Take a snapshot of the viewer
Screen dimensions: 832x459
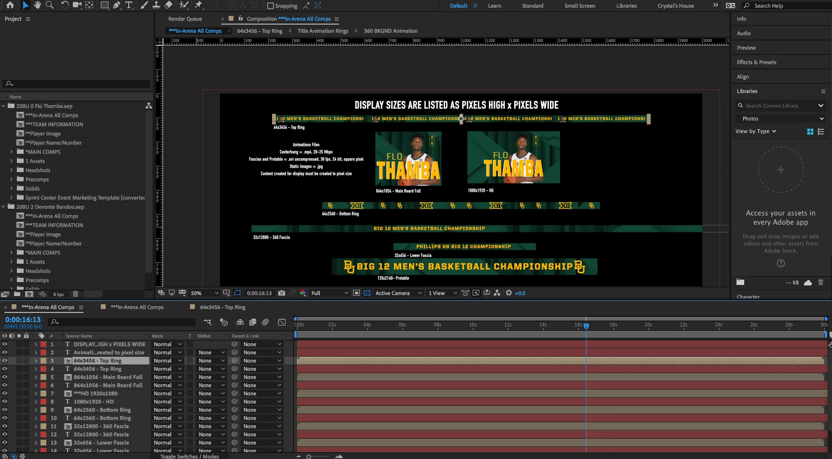pos(282,293)
